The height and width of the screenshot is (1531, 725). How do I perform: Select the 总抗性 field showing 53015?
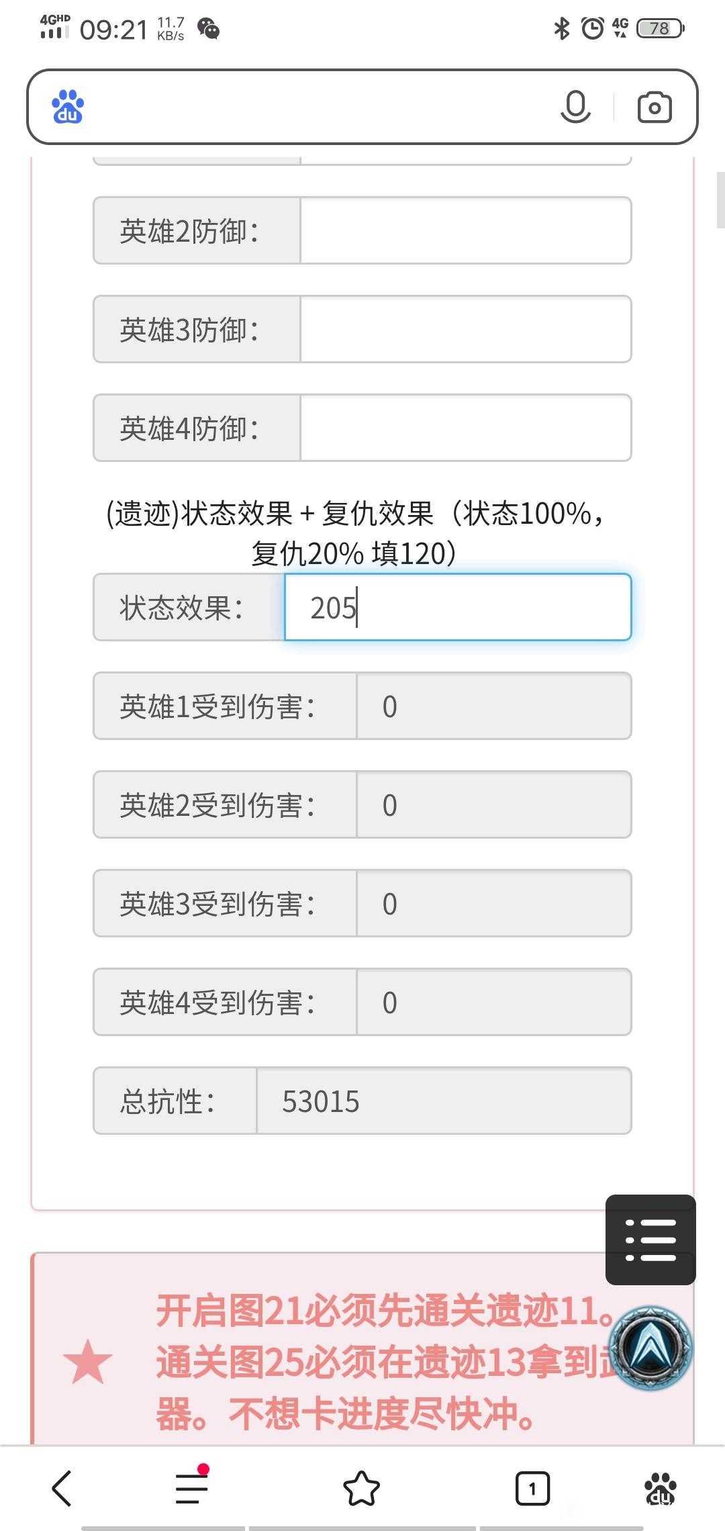(x=444, y=1101)
